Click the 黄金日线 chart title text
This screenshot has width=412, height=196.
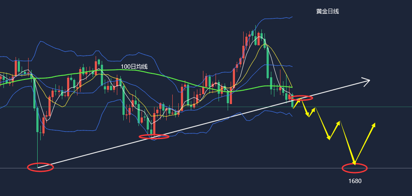(327, 11)
